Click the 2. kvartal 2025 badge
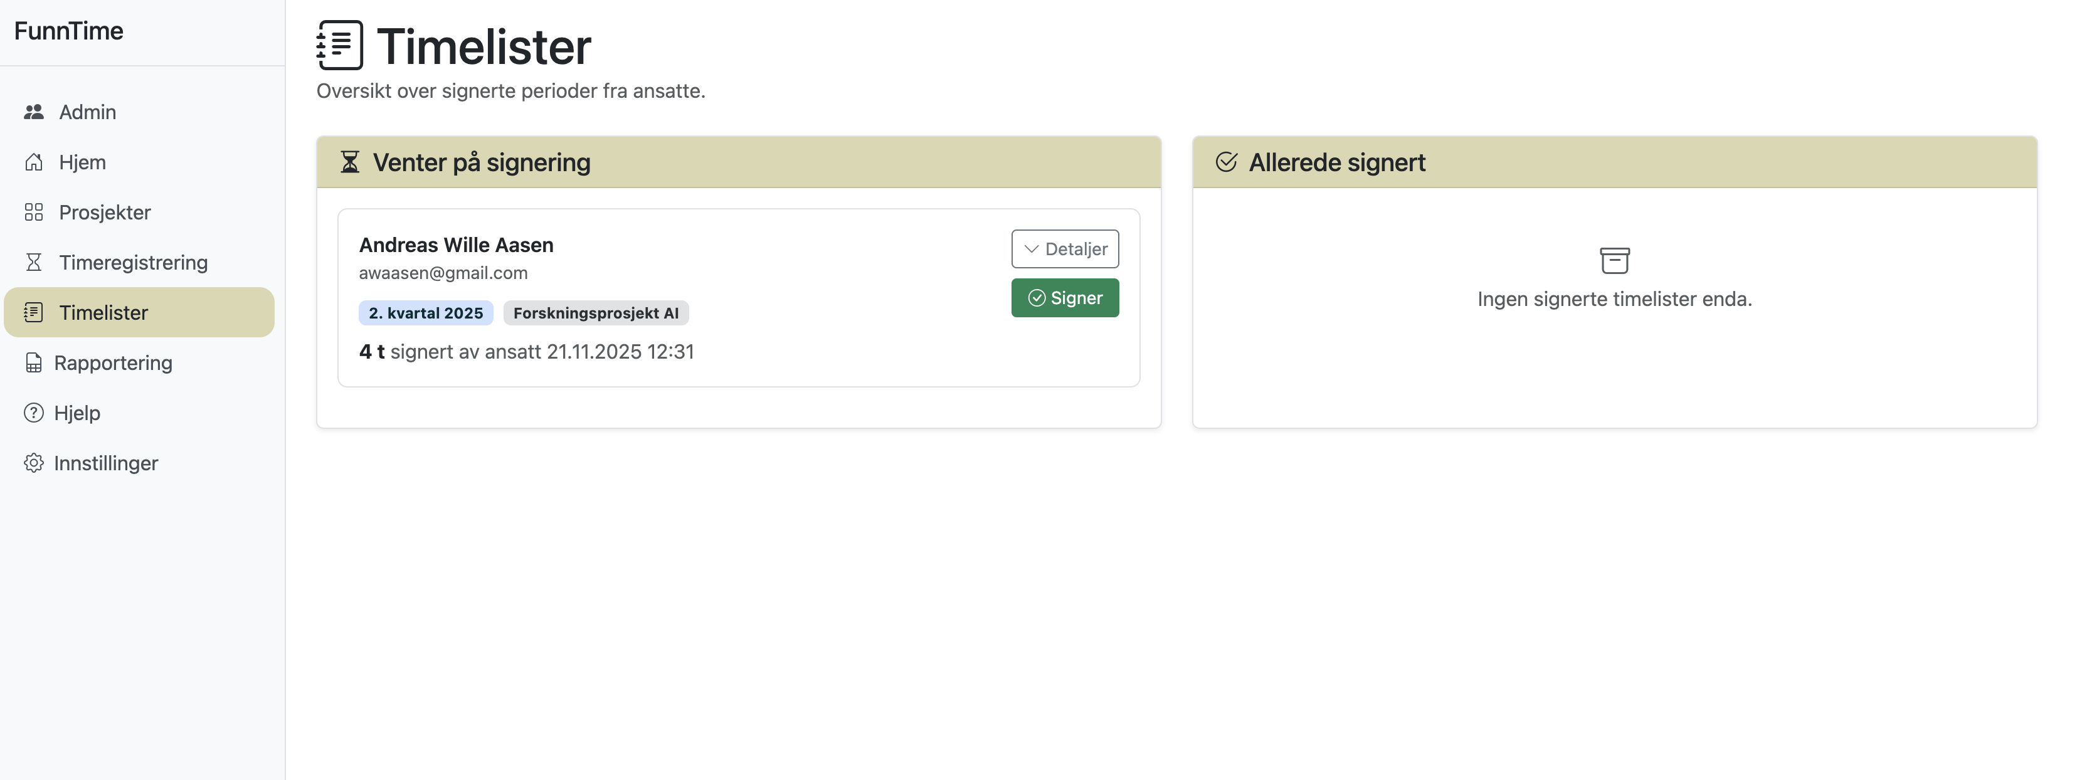 click(x=425, y=313)
